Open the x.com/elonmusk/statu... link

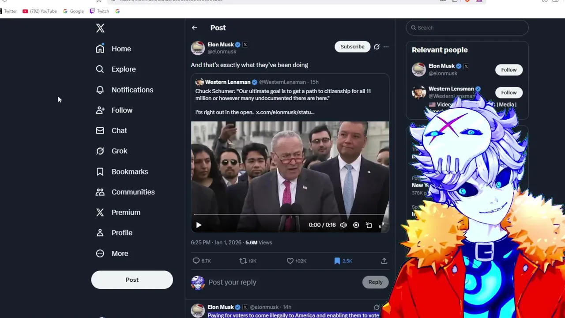pyautogui.click(x=285, y=112)
